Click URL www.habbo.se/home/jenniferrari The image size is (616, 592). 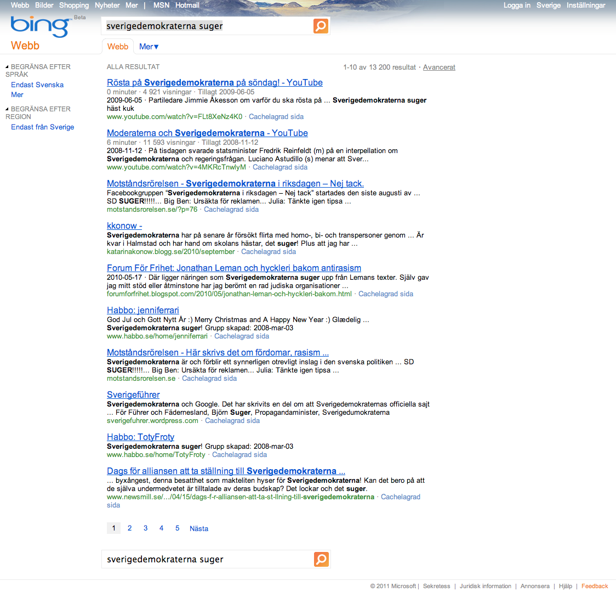(157, 336)
